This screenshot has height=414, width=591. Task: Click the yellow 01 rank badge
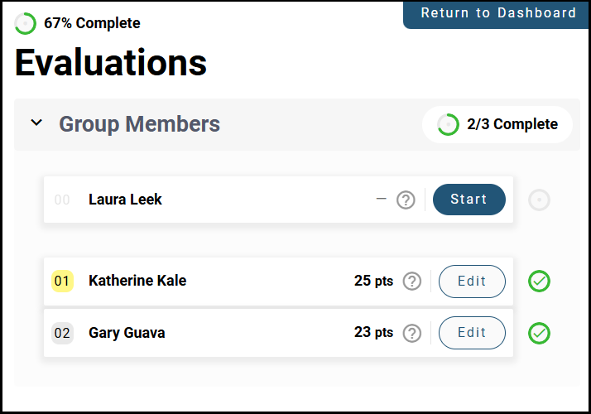(63, 282)
